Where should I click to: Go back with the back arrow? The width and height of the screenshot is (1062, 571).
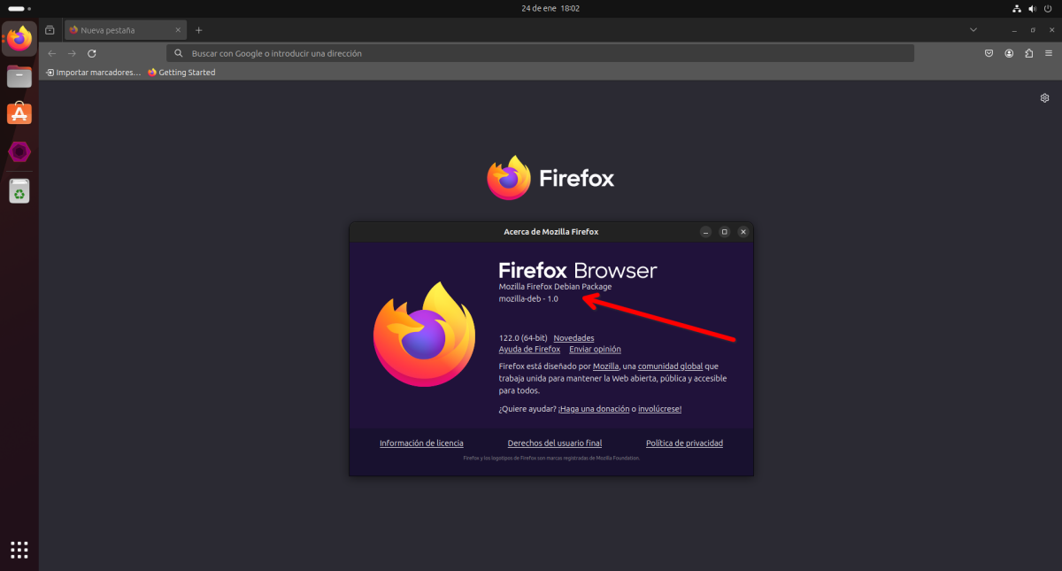(52, 53)
